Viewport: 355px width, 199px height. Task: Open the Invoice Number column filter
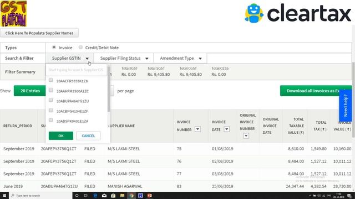[197, 129]
